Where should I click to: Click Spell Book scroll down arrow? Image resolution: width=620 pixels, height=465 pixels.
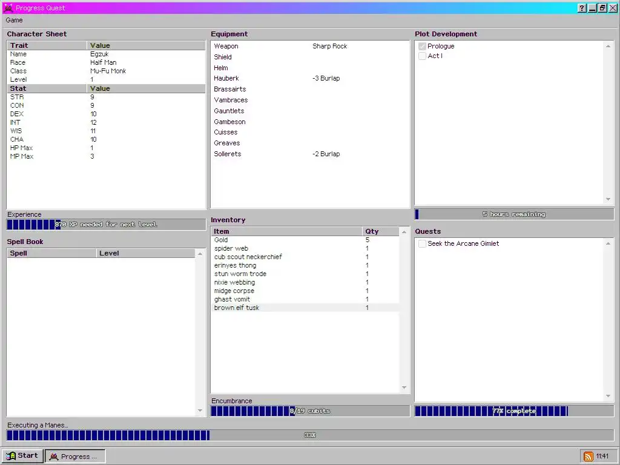pos(200,411)
